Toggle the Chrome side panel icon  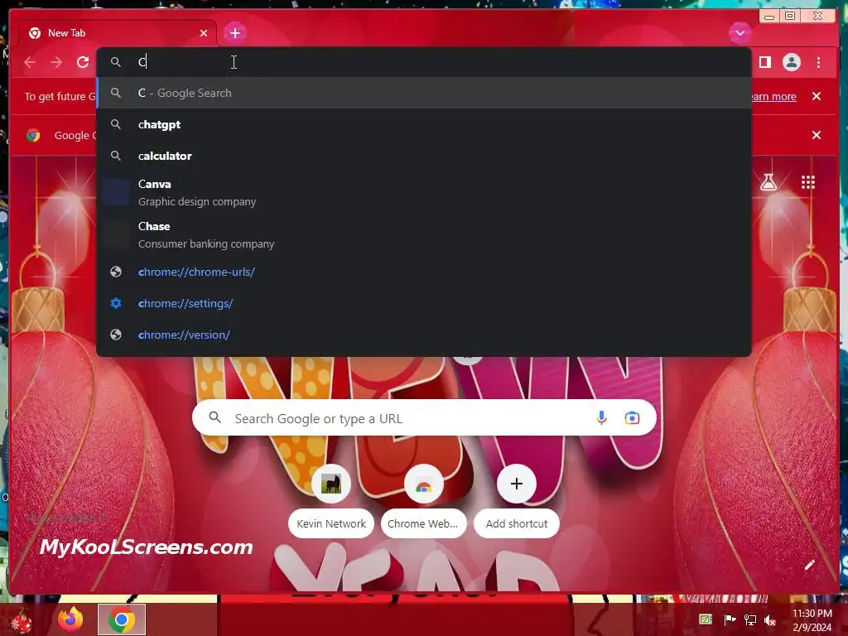point(764,62)
